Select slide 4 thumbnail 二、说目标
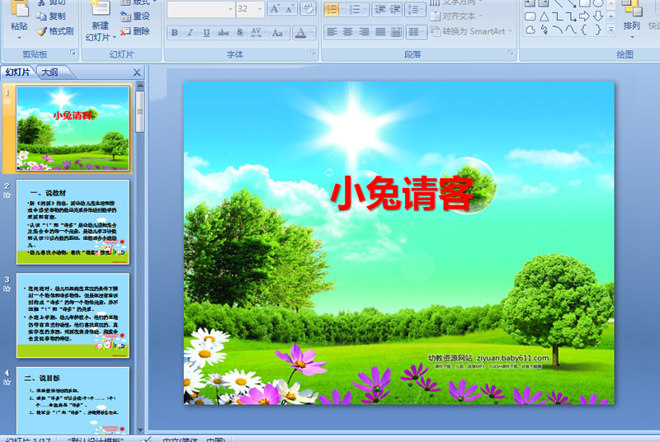The width and height of the screenshot is (660, 442). click(73, 401)
